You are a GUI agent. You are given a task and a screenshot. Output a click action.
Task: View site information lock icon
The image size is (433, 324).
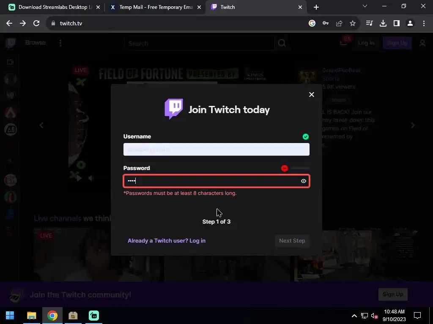[x=53, y=24]
